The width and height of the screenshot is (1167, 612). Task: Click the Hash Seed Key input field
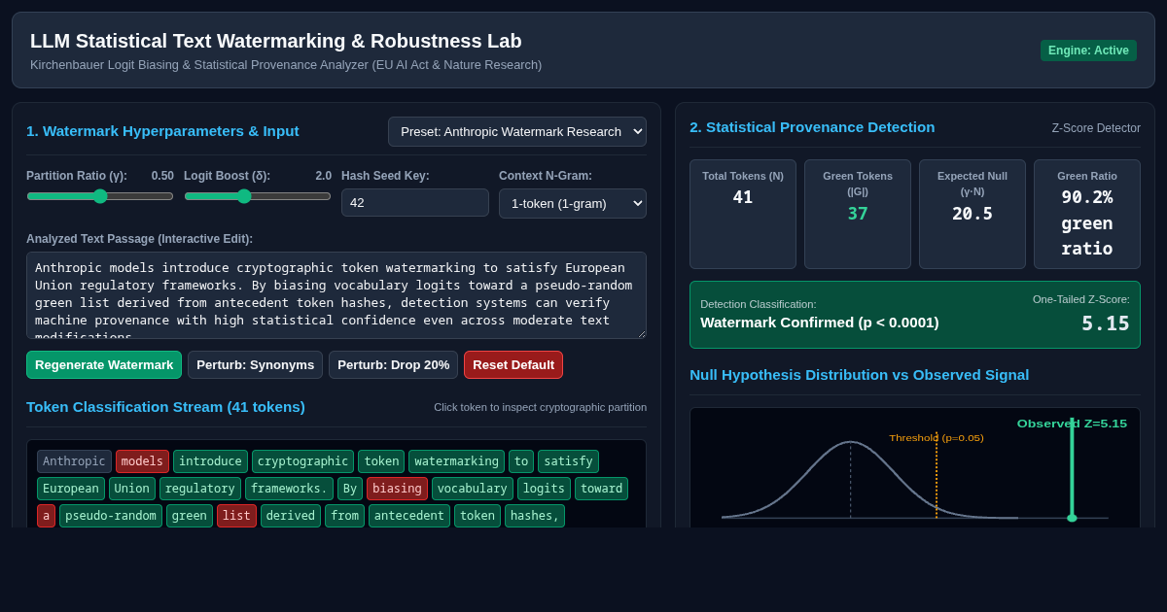[415, 202]
